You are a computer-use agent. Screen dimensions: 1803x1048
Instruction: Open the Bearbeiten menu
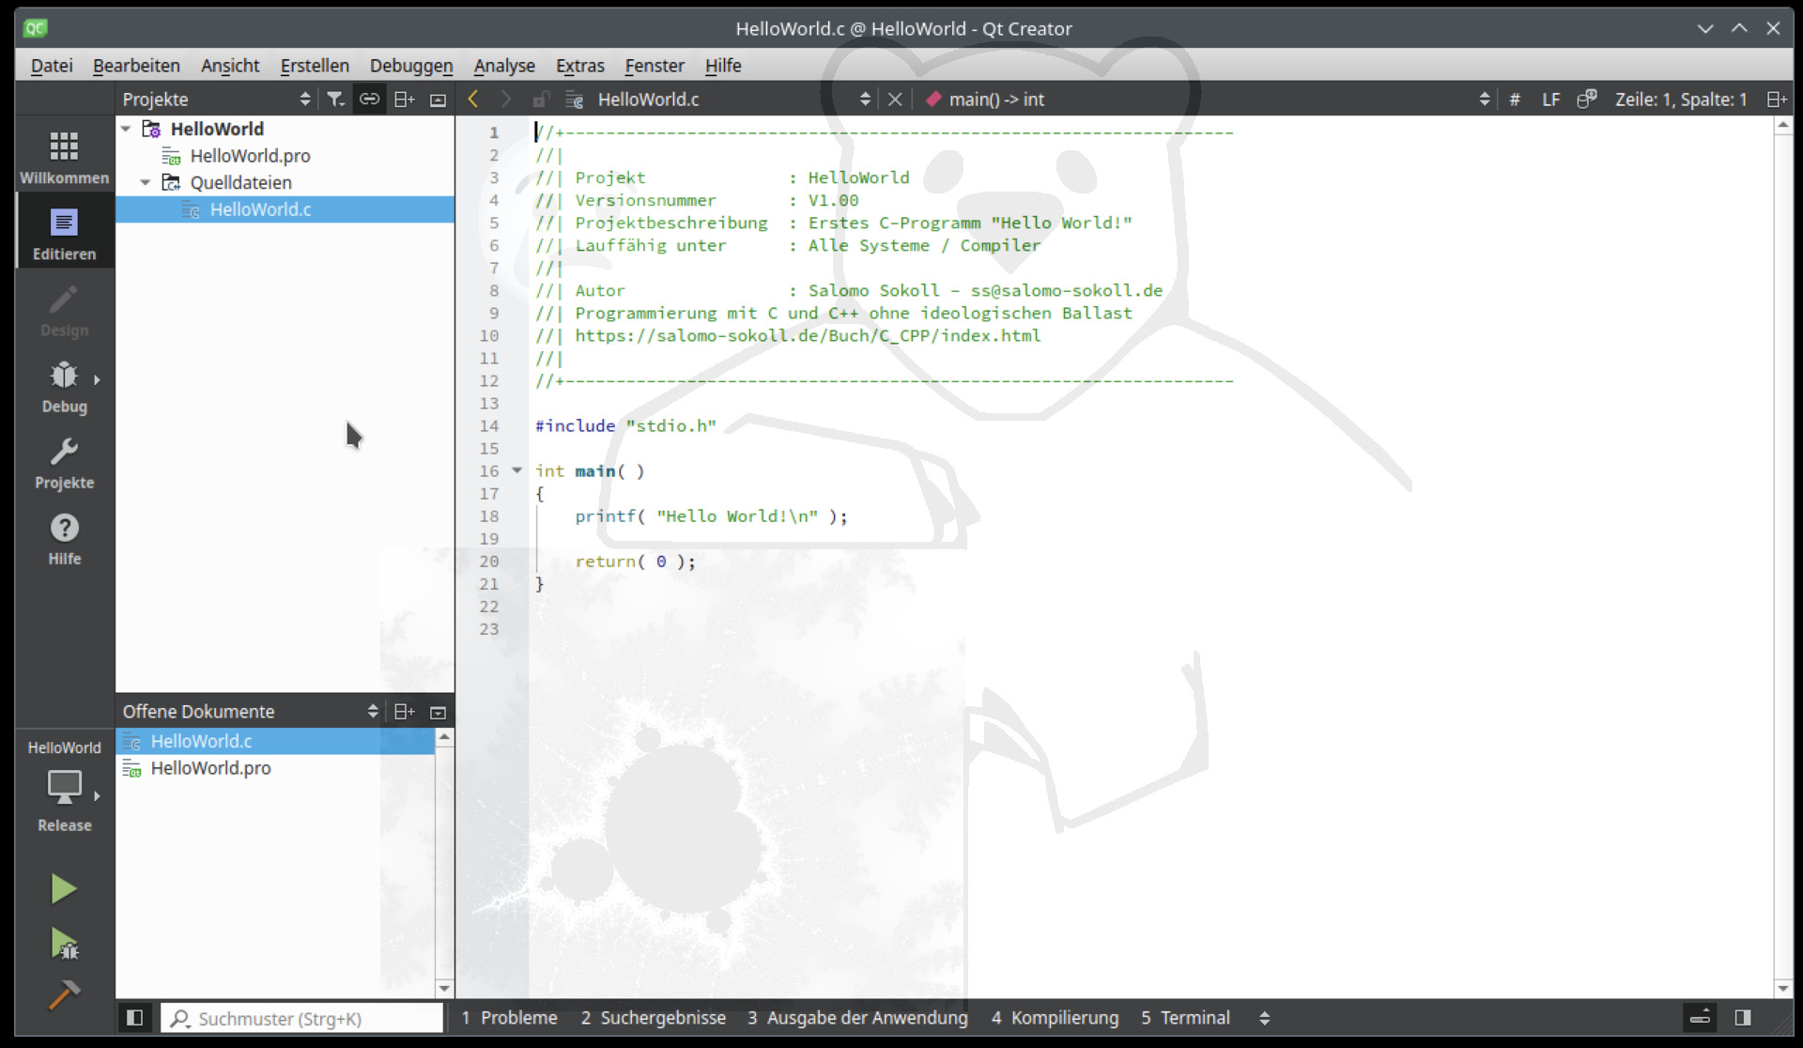[136, 66]
